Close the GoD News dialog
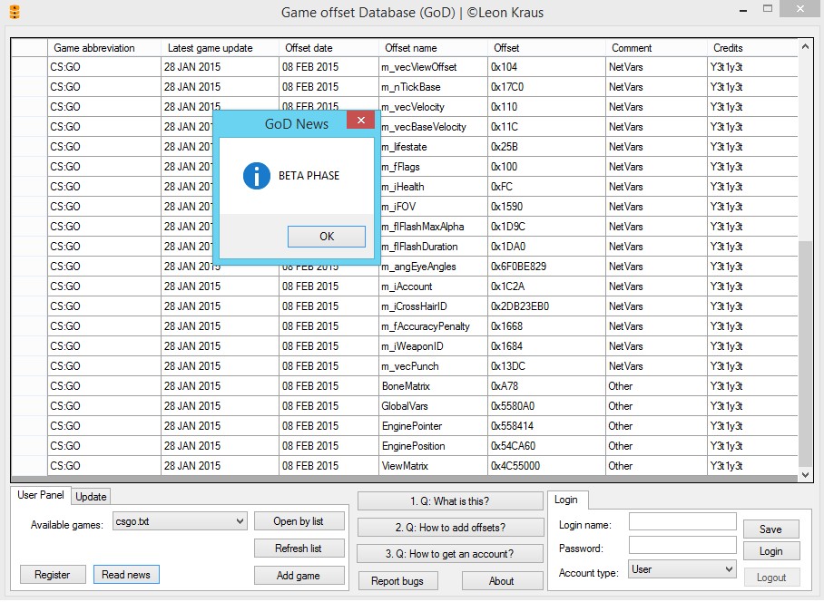 tap(360, 121)
